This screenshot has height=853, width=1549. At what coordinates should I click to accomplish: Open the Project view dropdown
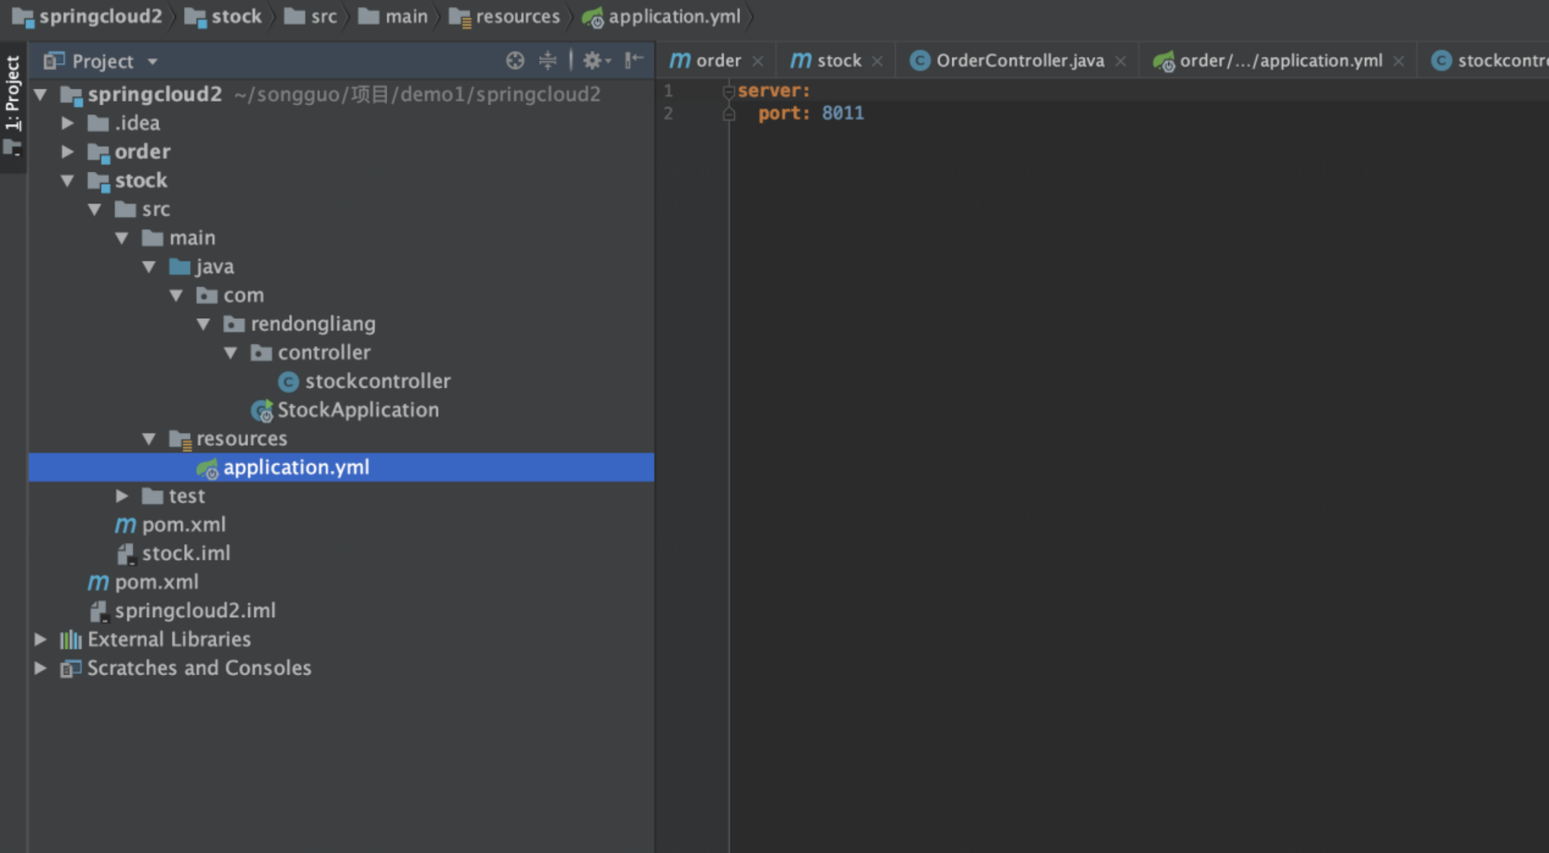coord(152,61)
